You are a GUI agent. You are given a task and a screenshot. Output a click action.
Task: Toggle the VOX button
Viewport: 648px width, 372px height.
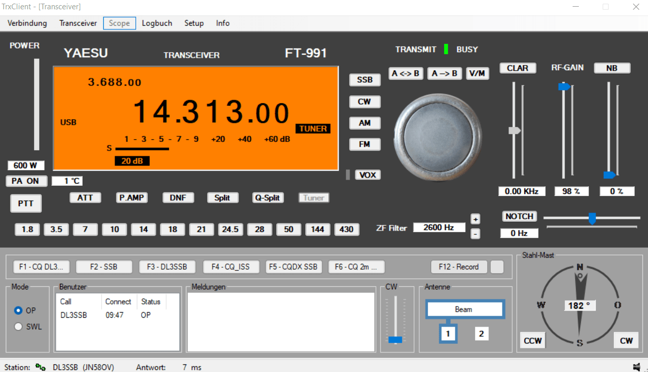coord(368,175)
